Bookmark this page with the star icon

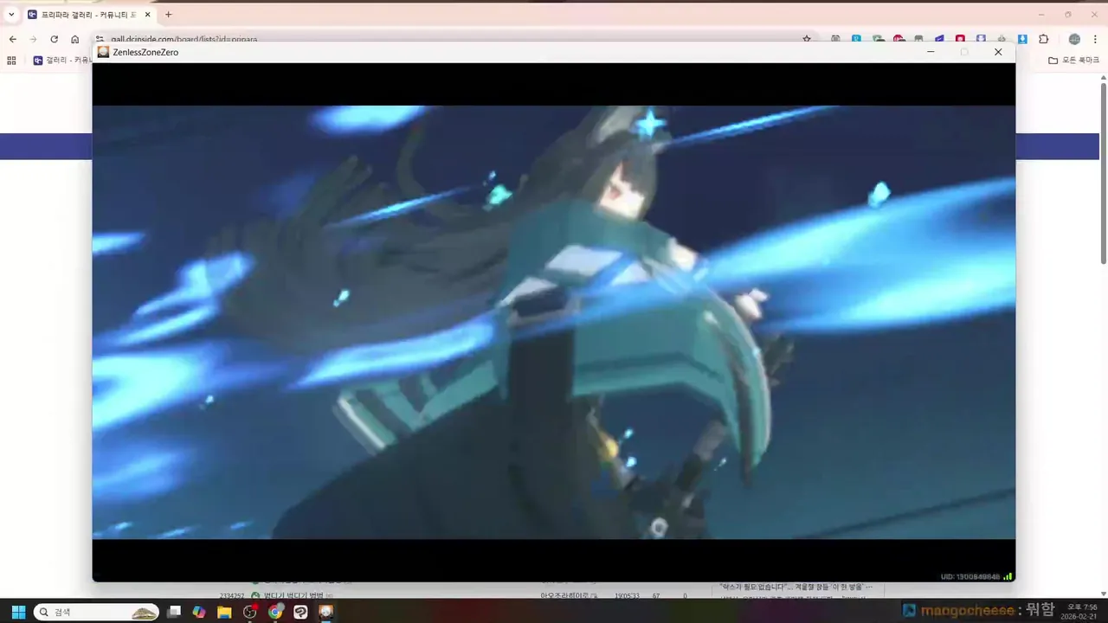point(807,39)
